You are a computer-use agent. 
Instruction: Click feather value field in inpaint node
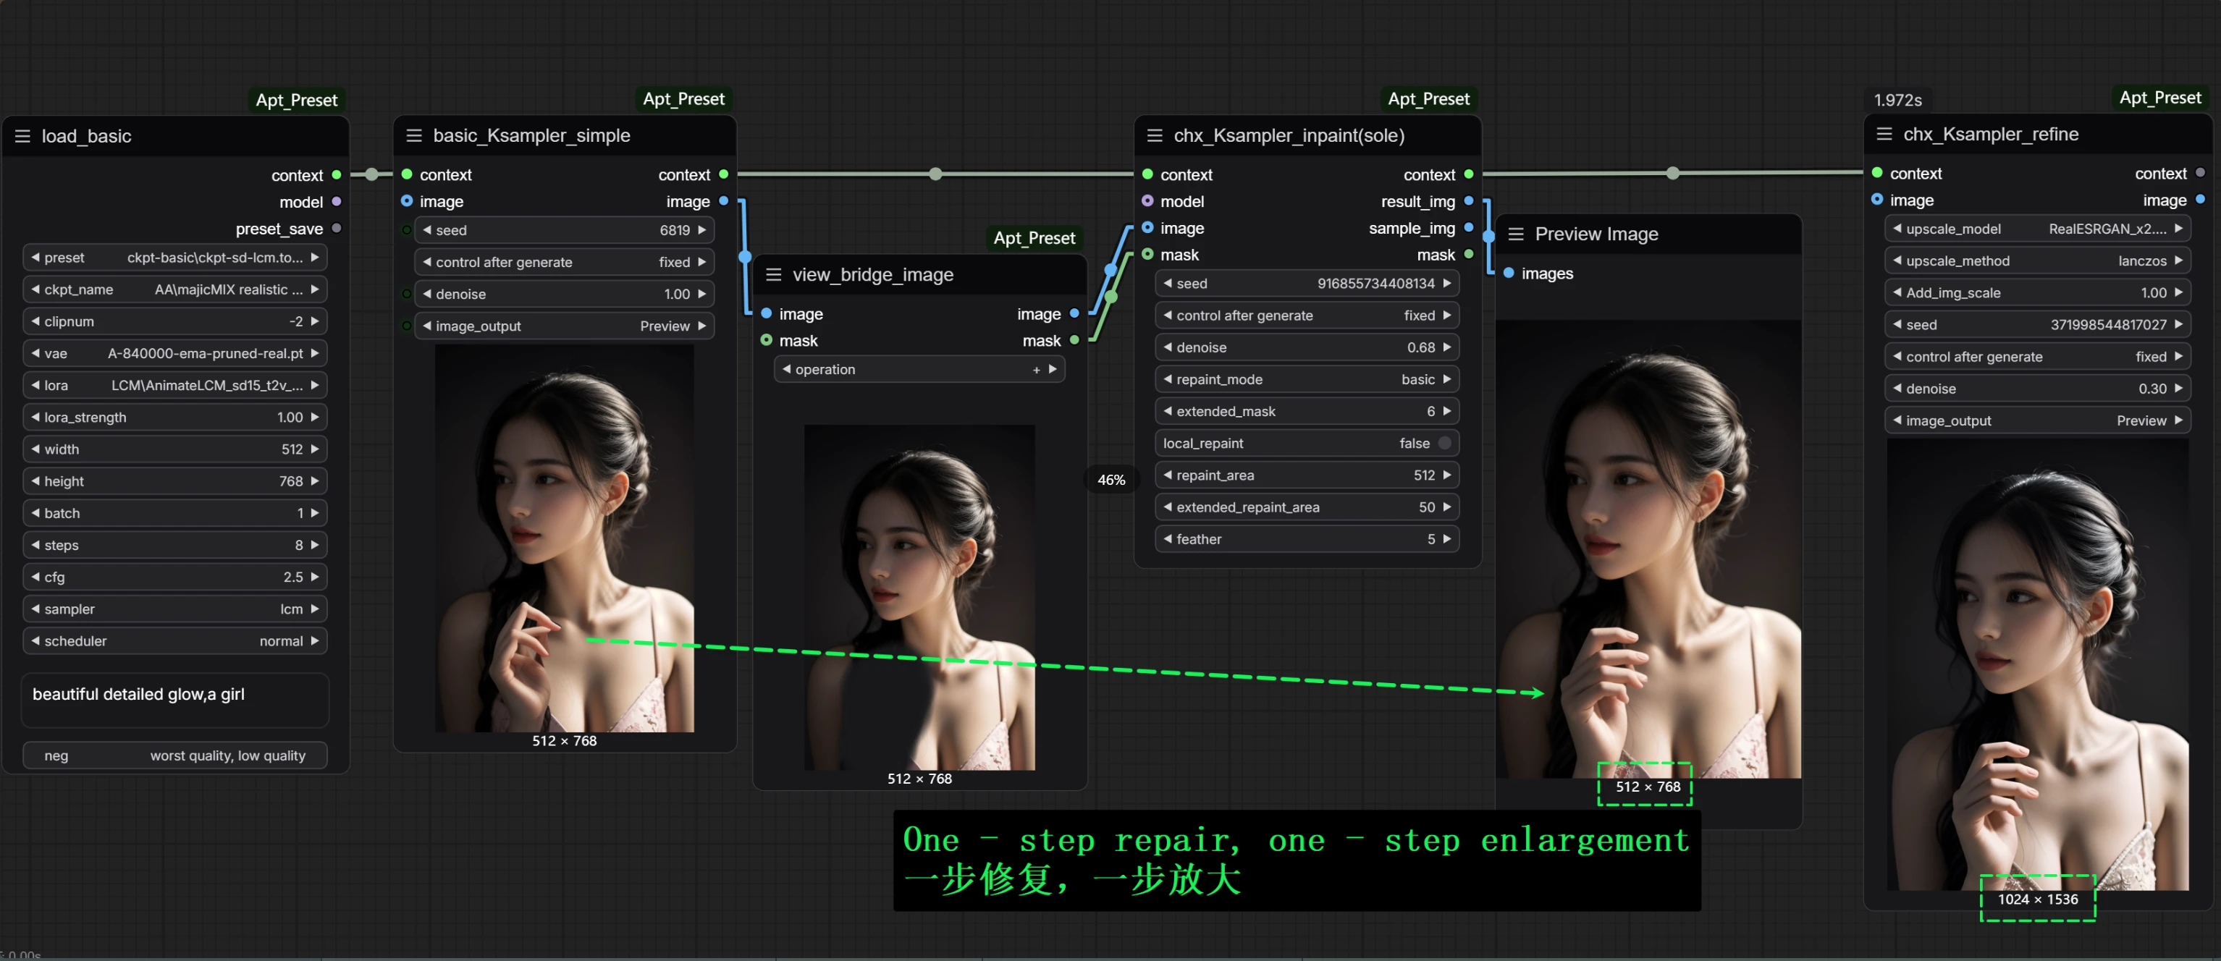coord(1307,538)
